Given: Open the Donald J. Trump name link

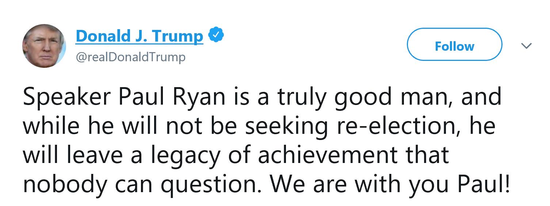Looking at the screenshot, I should 139,36.
